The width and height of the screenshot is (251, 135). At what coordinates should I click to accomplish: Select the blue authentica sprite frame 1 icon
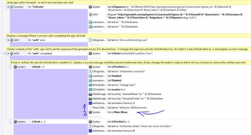click(x=90, y=103)
